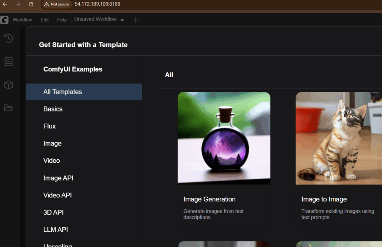Image resolution: width=382 pixels, height=247 pixels.
Task: Reload the page with the refresh icon
Action: click(x=31, y=4)
